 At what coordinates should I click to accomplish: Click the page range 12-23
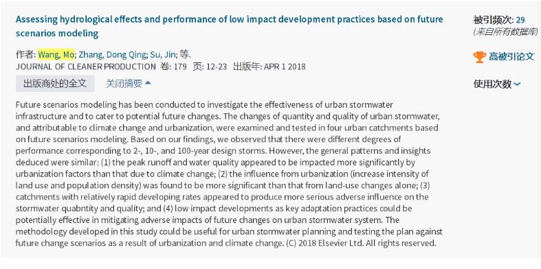[x=217, y=67]
